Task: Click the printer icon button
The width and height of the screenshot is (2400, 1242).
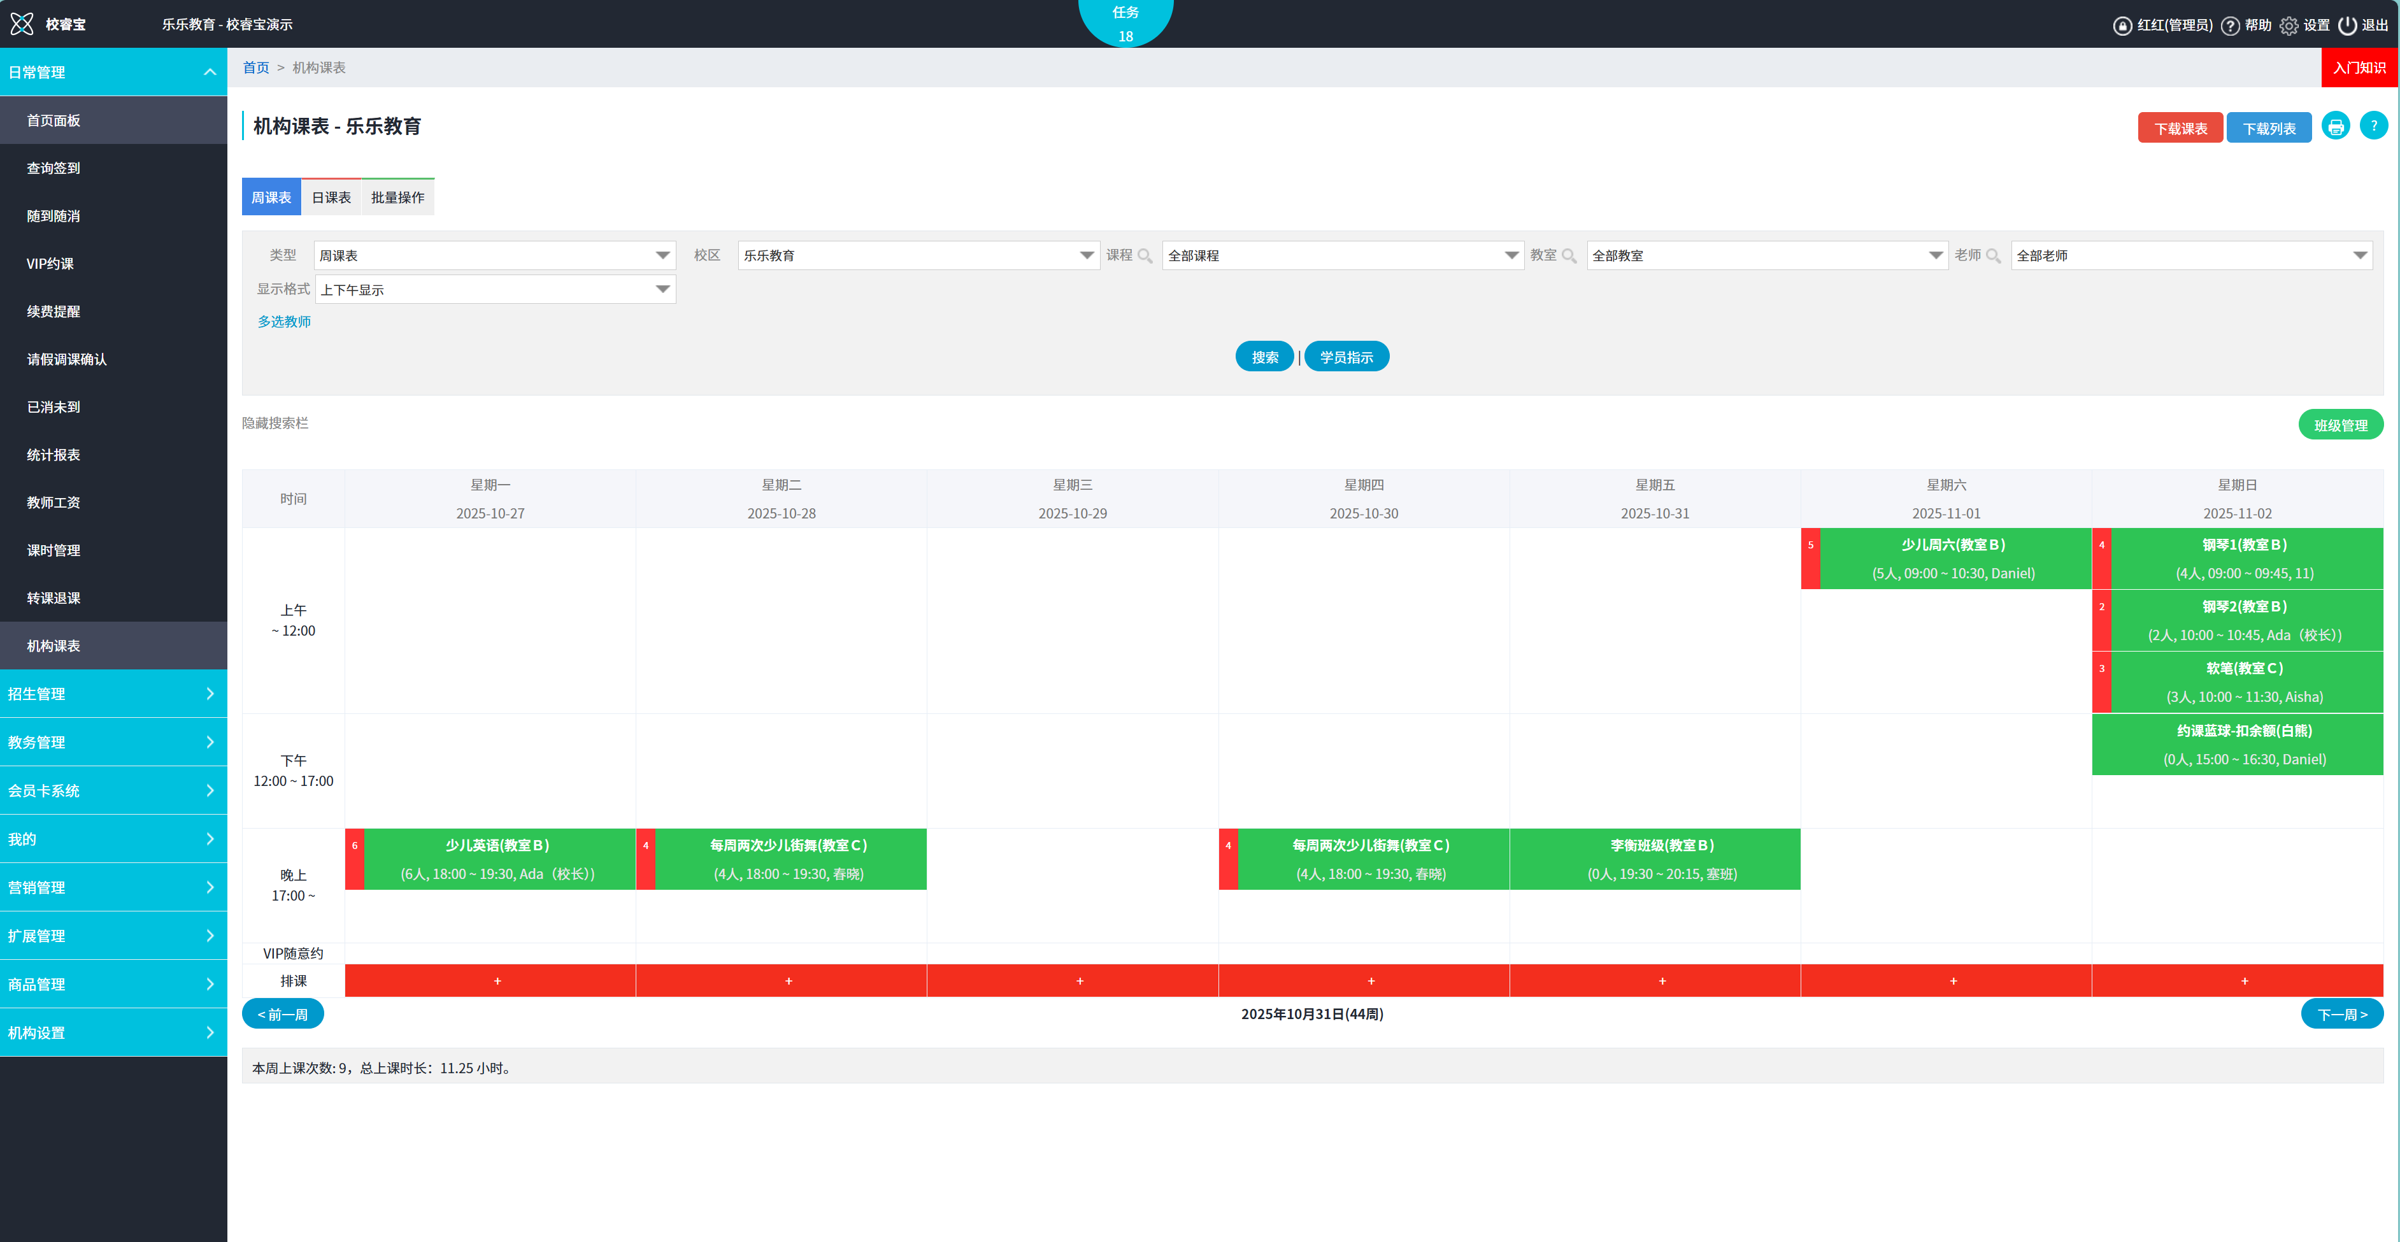Action: coord(2335,127)
